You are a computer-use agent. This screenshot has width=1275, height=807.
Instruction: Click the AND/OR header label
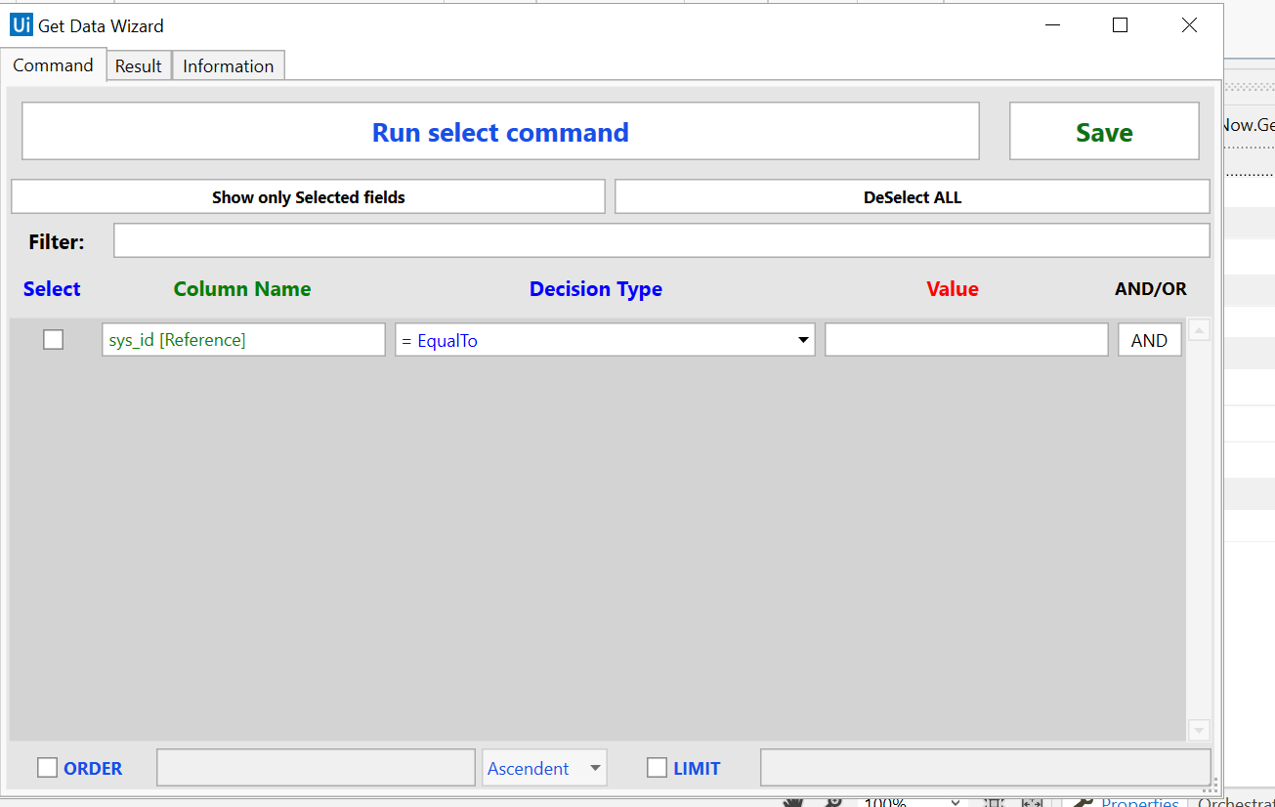point(1151,289)
